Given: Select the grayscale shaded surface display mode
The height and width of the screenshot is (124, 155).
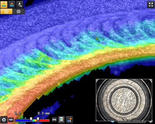Looking at the screenshot, I should (19, 5).
